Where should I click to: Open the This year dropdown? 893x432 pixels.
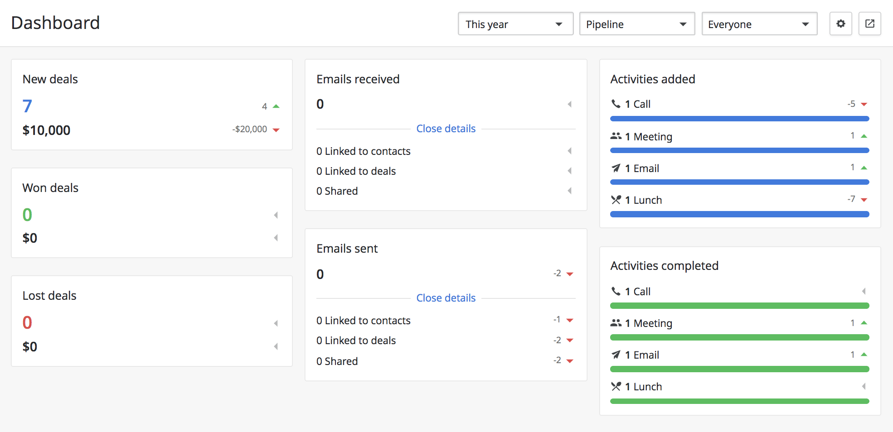515,24
